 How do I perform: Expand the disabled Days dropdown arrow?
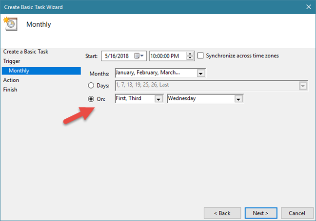(303, 86)
